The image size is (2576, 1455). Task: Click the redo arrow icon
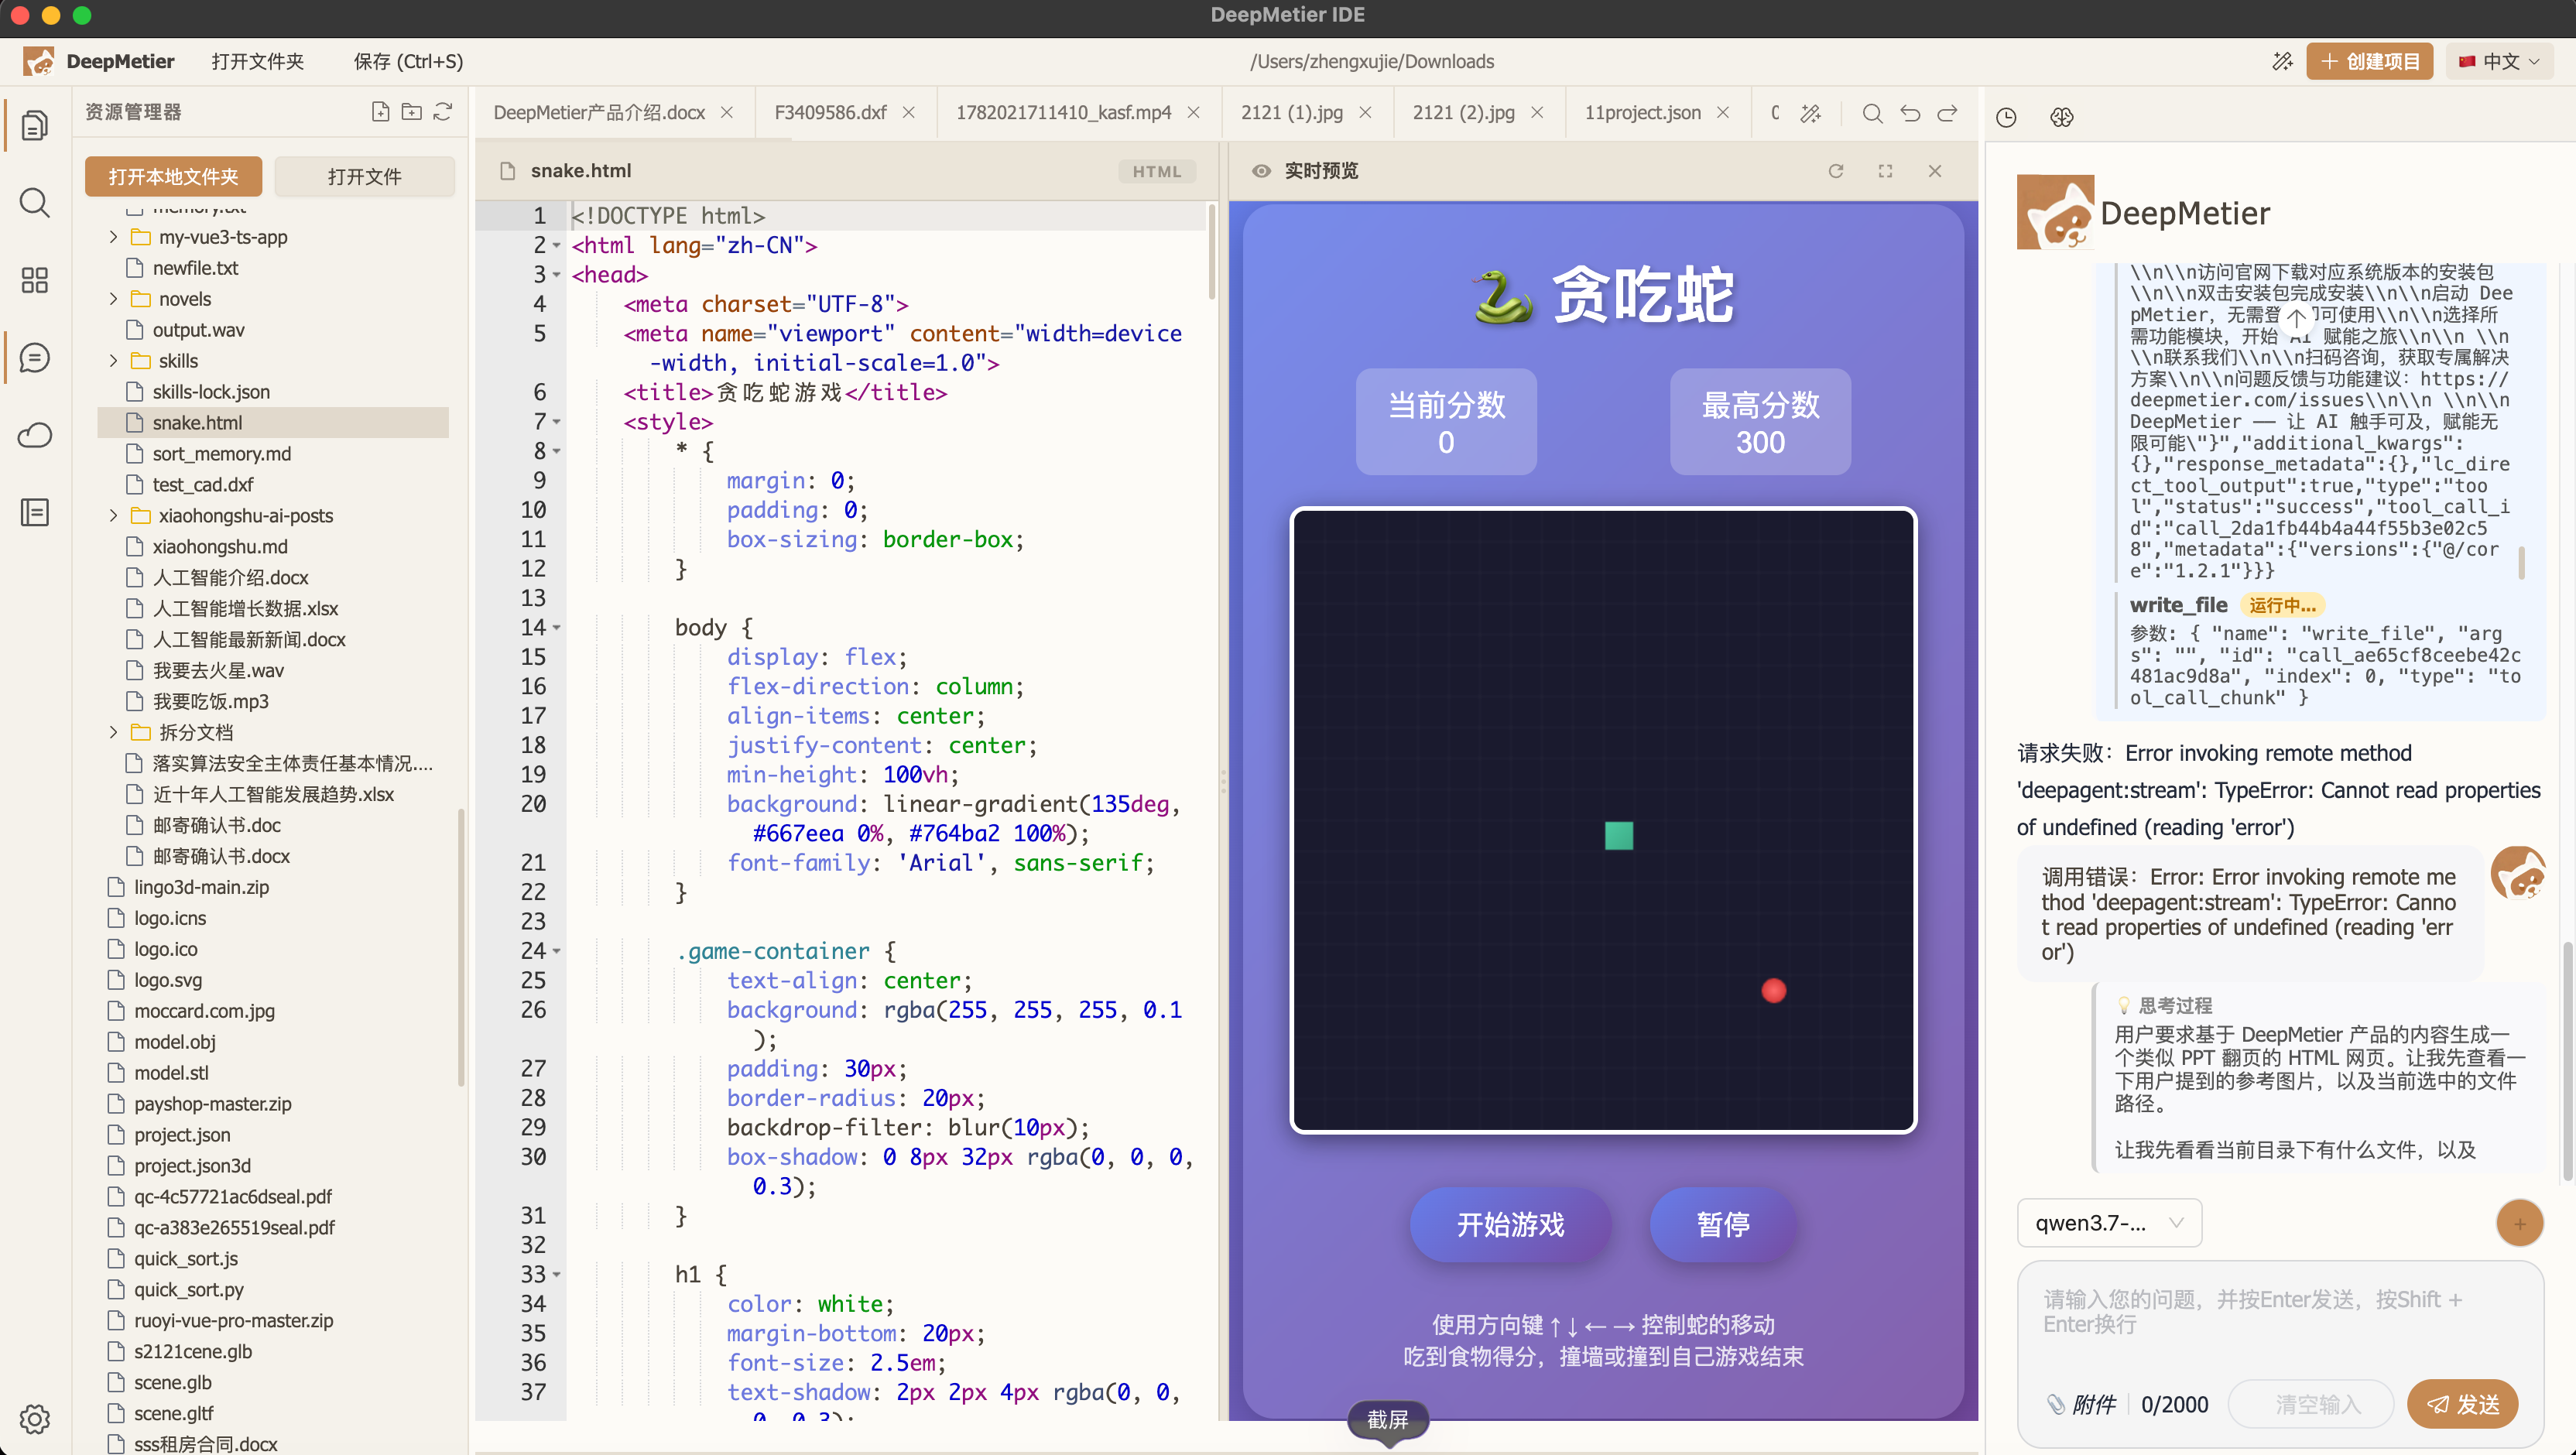pyautogui.click(x=1948, y=113)
